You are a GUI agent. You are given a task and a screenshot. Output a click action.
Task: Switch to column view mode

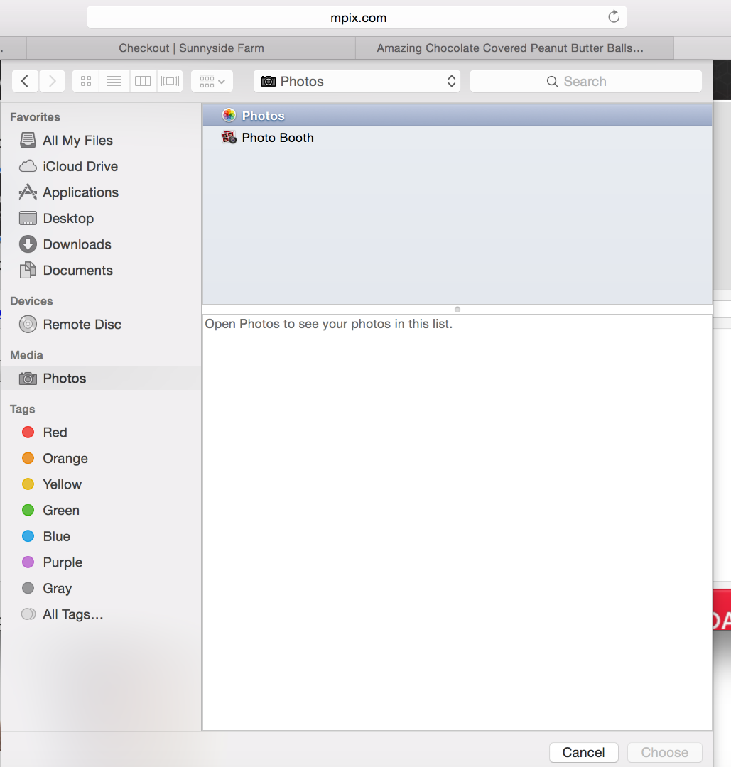pyautogui.click(x=143, y=81)
